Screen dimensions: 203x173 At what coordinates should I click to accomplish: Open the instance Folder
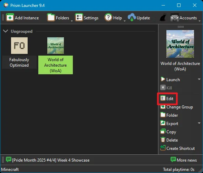(x=169, y=115)
